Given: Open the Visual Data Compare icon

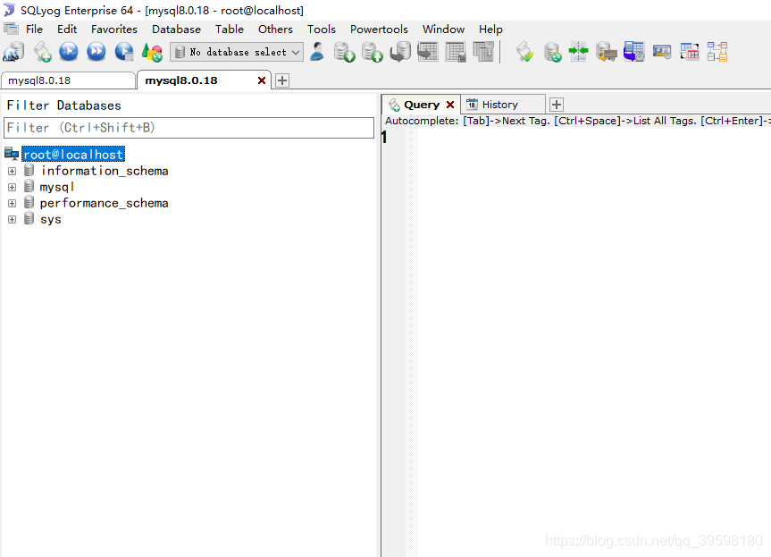Looking at the screenshot, I should coord(690,52).
